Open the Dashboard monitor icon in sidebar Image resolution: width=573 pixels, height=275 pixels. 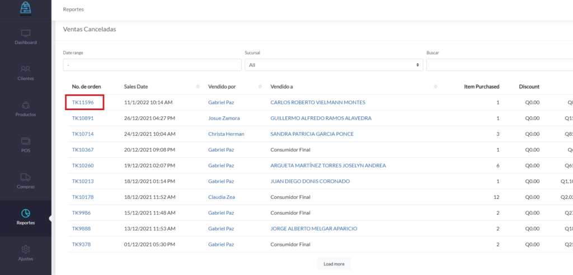pos(26,33)
